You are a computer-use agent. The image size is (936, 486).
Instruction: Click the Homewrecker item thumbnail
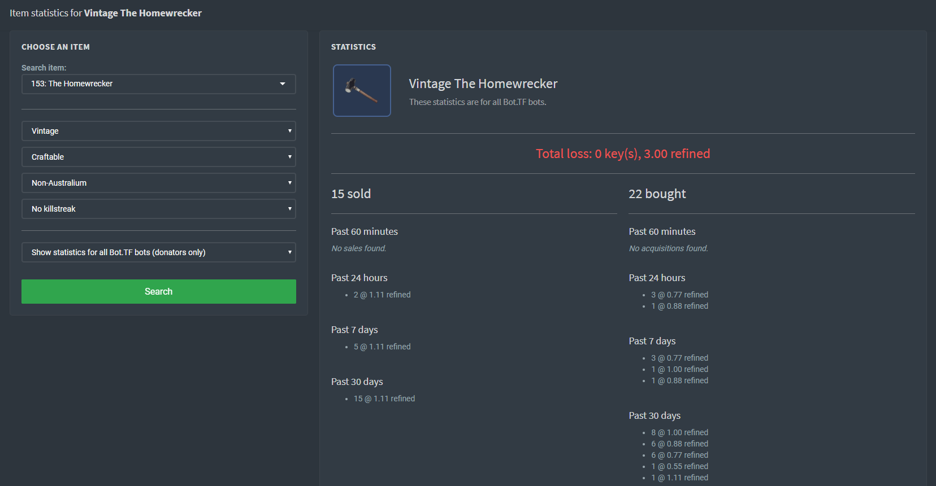coord(362,90)
